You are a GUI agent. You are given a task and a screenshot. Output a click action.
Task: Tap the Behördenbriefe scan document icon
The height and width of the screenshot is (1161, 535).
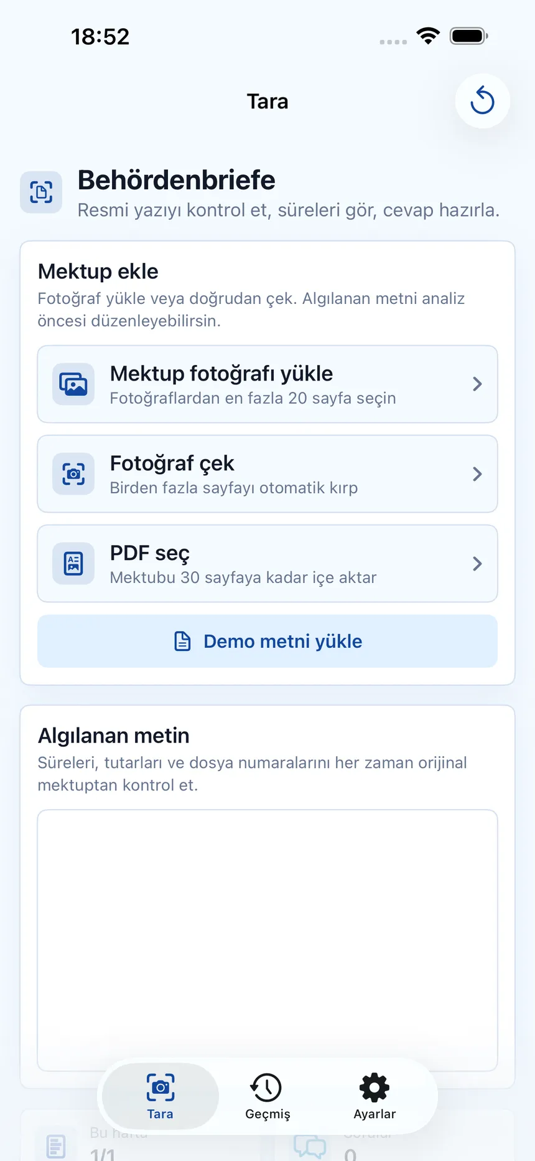(x=41, y=192)
